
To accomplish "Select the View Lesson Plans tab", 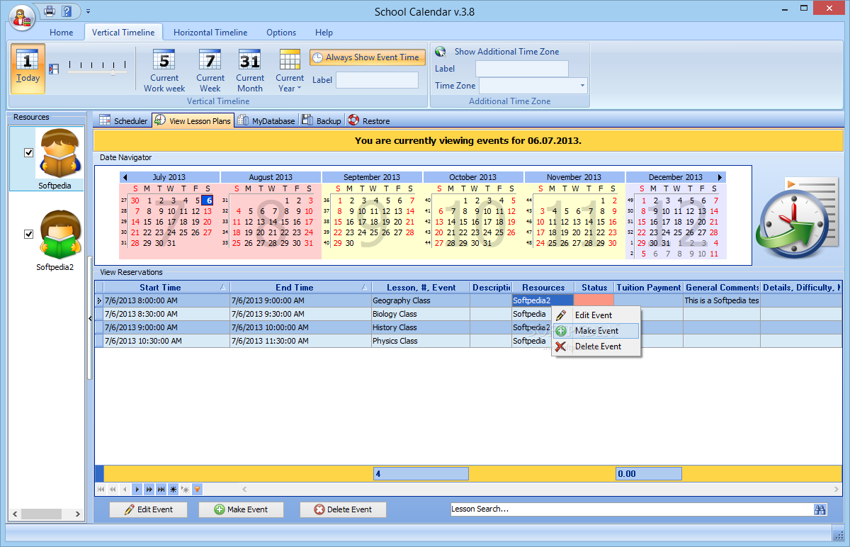I will 193,120.
